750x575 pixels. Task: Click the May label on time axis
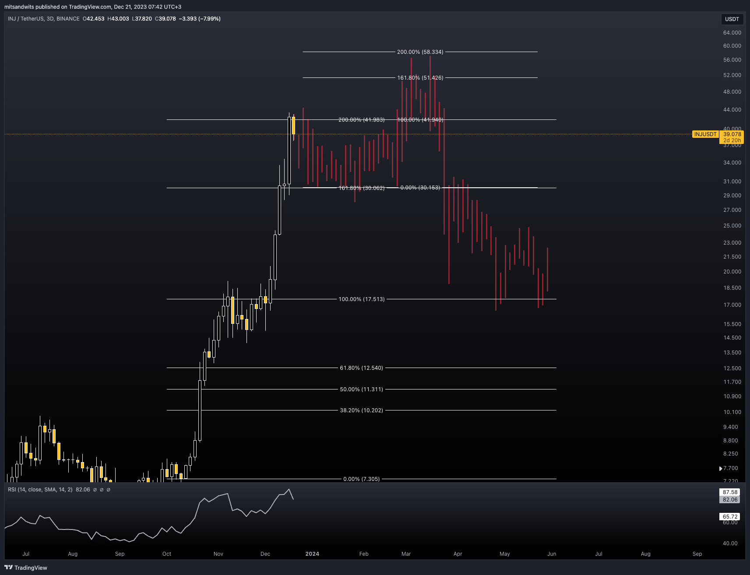(x=505, y=554)
